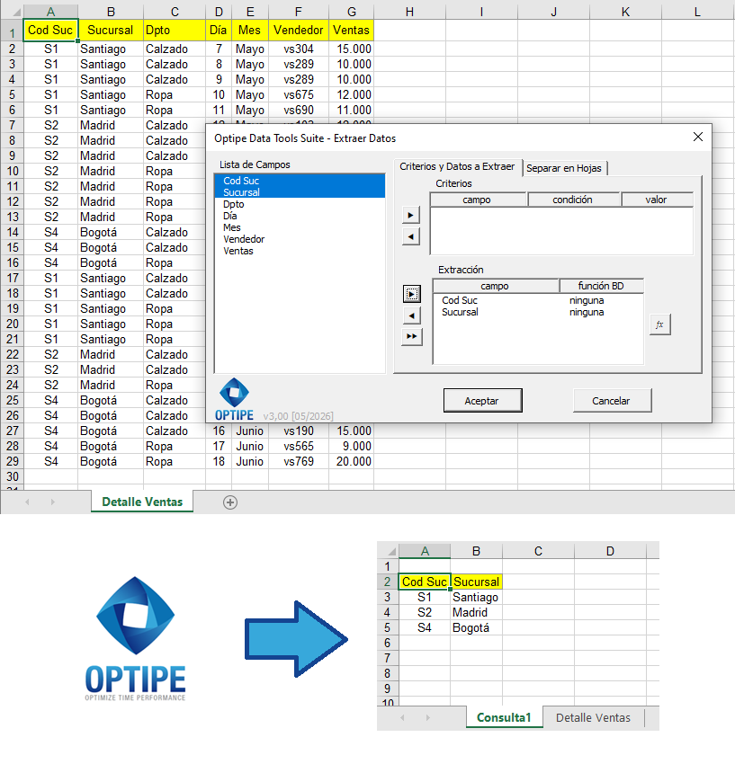This screenshot has height=764, width=735.
Task: Click the Aceptar button
Action: (482, 401)
